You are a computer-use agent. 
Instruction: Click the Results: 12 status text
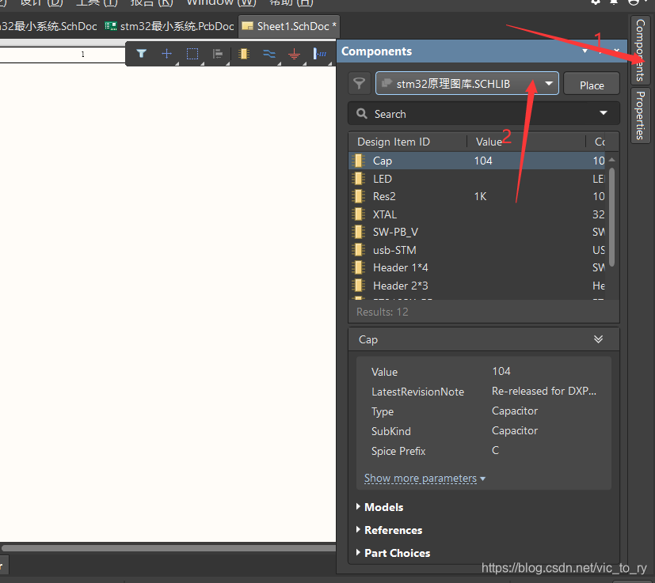[x=383, y=312]
